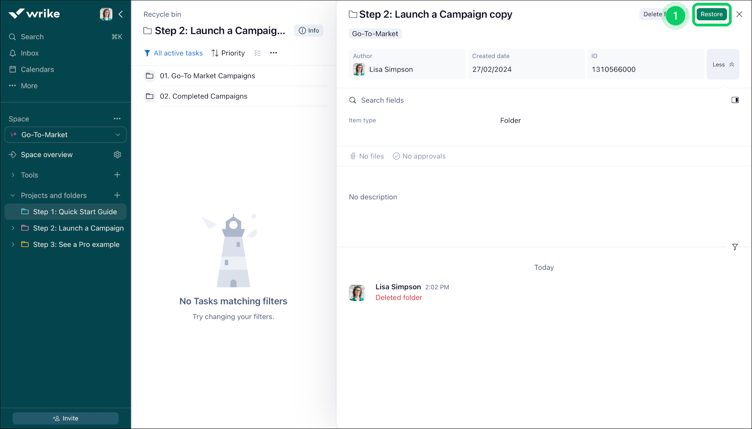Click the Folder item type value
The width and height of the screenshot is (752, 429).
click(x=510, y=120)
